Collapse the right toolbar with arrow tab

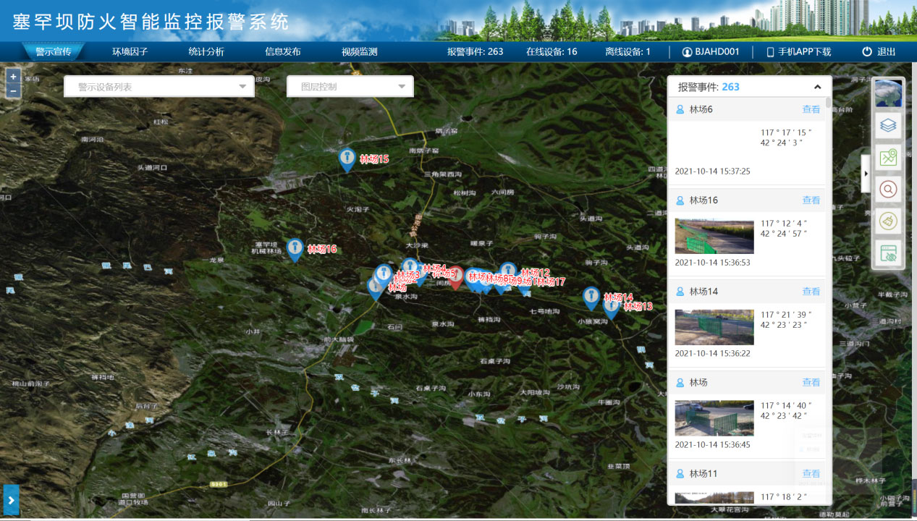(x=866, y=174)
